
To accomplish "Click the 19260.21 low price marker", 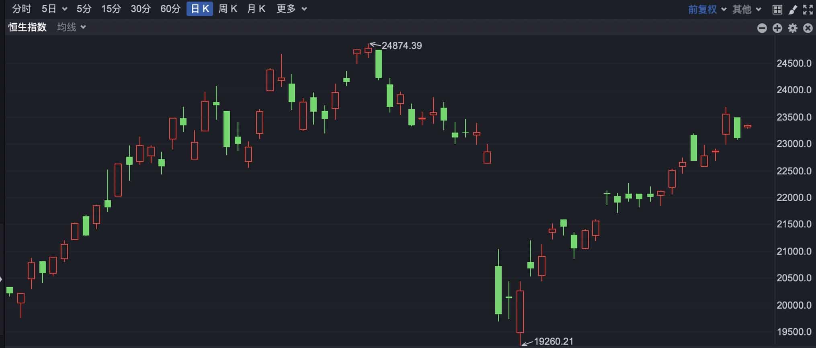I will pyautogui.click(x=553, y=342).
